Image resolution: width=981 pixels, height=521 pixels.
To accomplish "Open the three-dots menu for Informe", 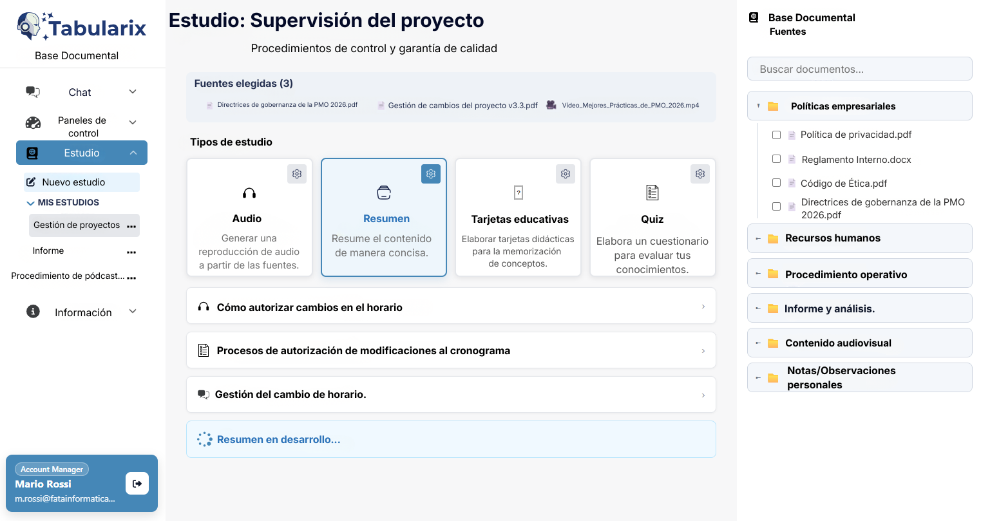I will tap(131, 252).
